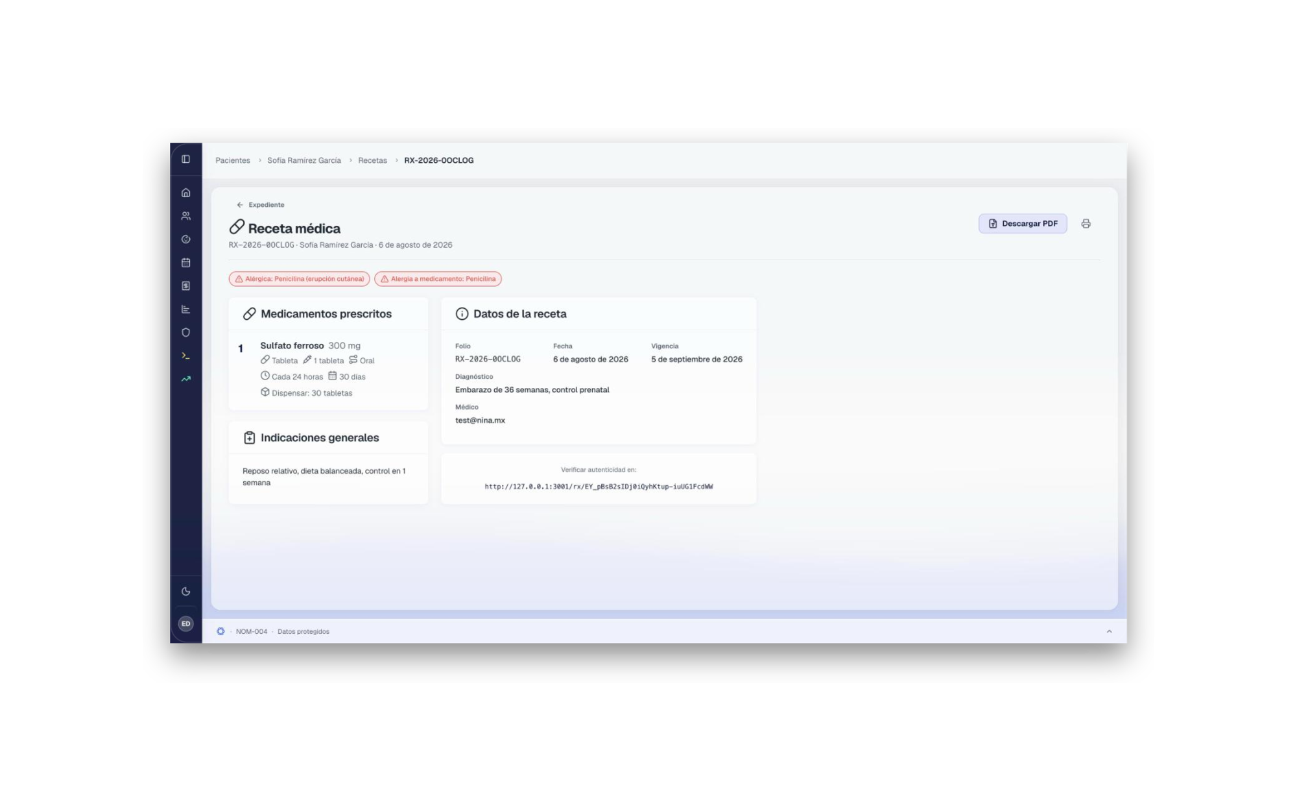Click the Dispensar: 30 tabletas text

[312, 393]
